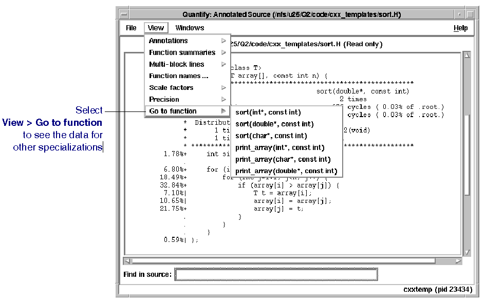
Task: Click the 32.84% annotation line
Action: pyautogui.click(x=173, y=185)
